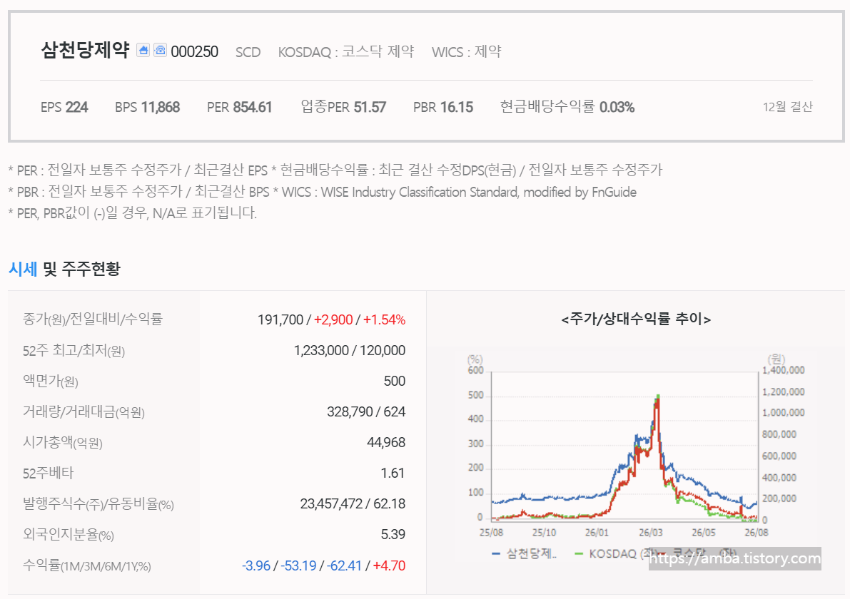Click the market cap value 44,968
The height and width of the screenshot is (599, 850).
coord(386,443)
